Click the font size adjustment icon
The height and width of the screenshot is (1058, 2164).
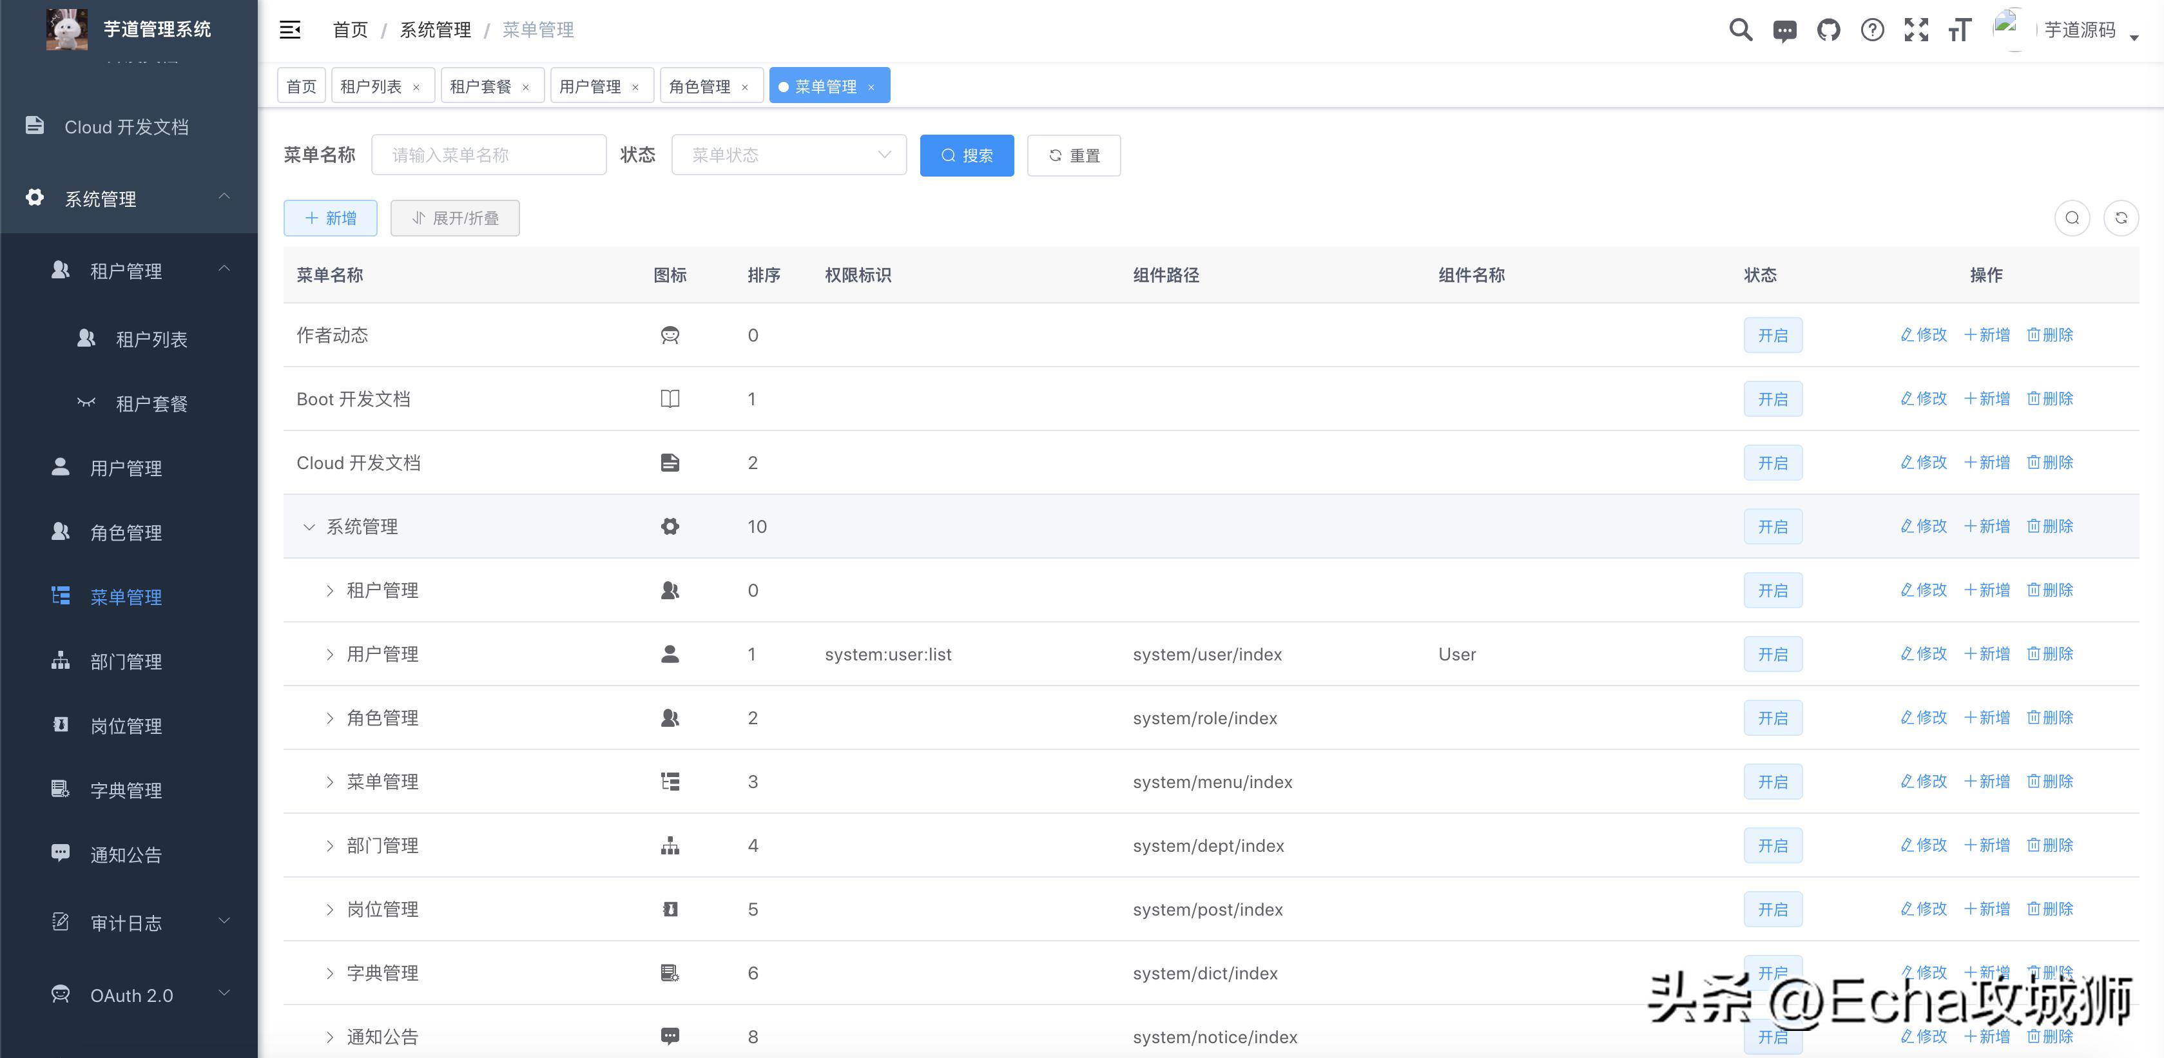coord(1960,30)
